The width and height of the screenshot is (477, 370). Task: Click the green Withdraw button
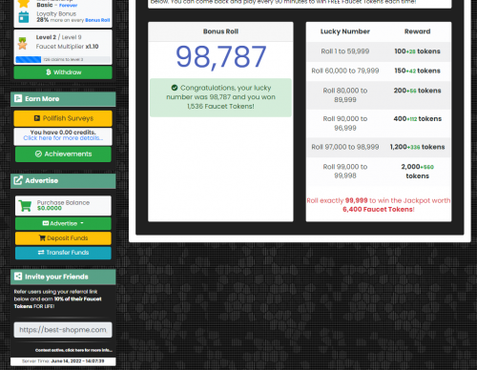pyautogui.click(x=63, y=72)
